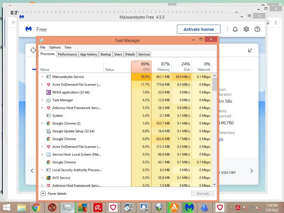
Task: Expand the AVG Service process
Action: pyautogui.click(x=42, y=178)
